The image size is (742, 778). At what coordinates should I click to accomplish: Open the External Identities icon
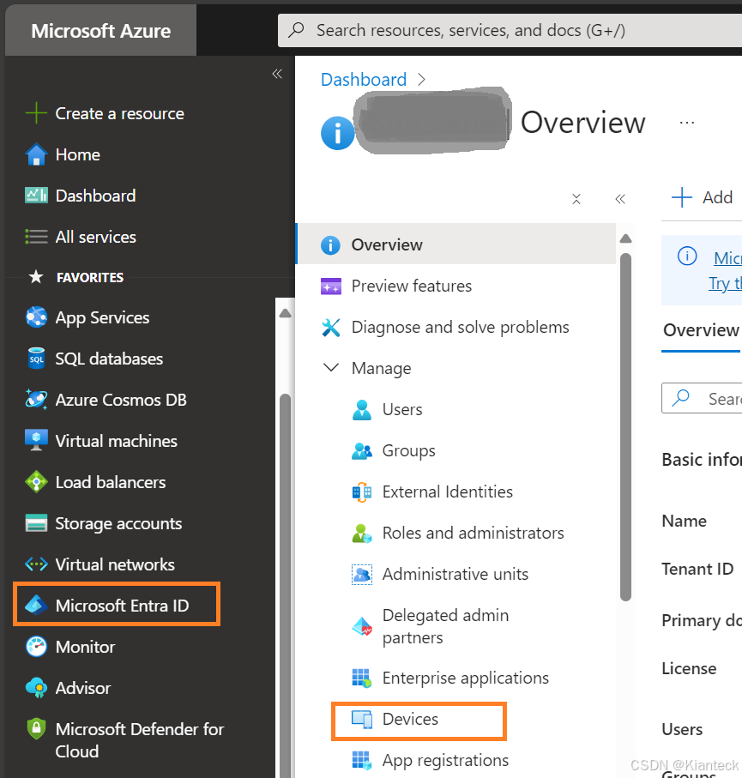362,492
